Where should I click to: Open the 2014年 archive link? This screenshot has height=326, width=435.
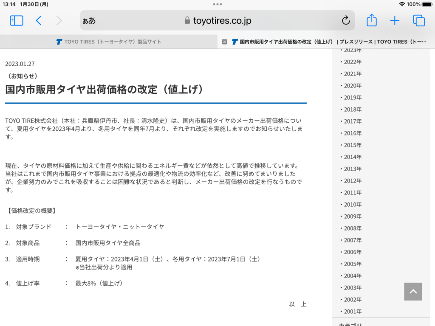353,157
